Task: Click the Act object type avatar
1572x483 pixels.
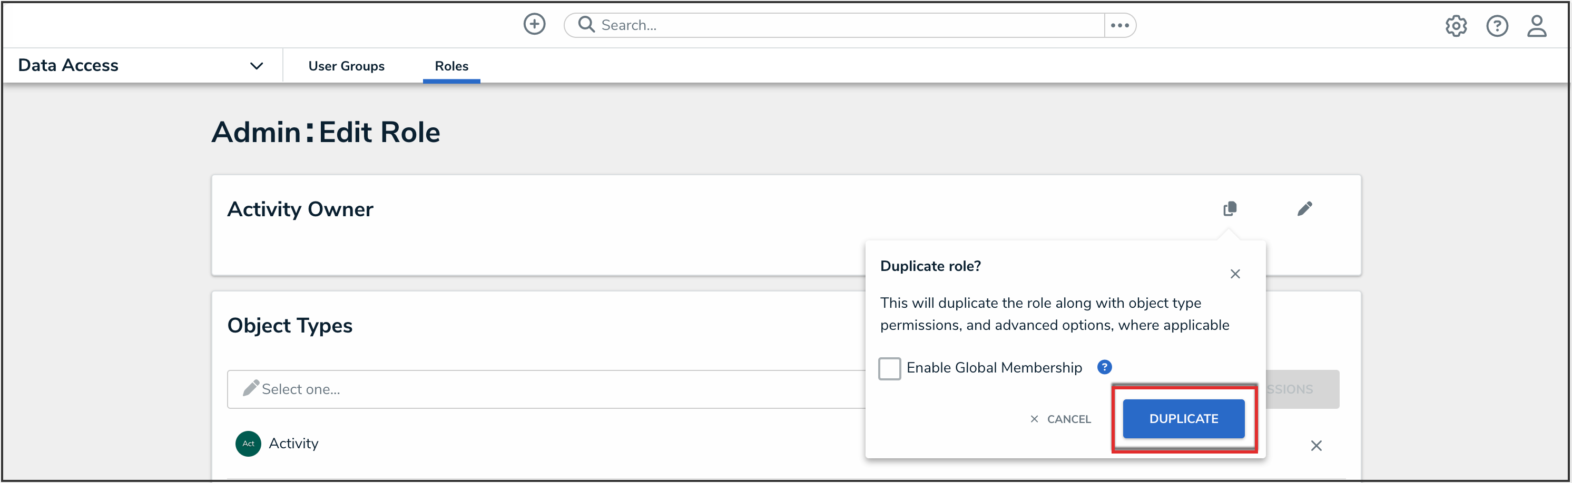Action: point(248,444)
